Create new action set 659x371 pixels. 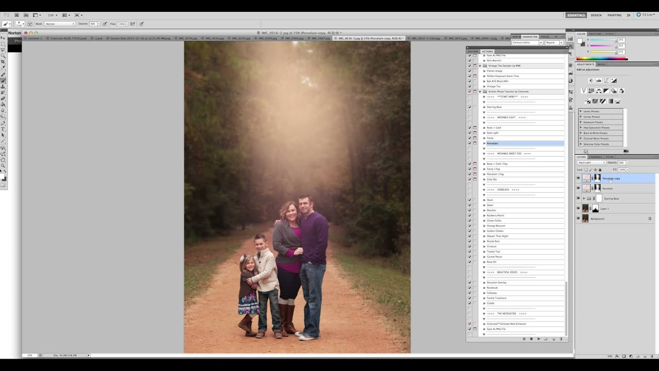coord(546,339)
